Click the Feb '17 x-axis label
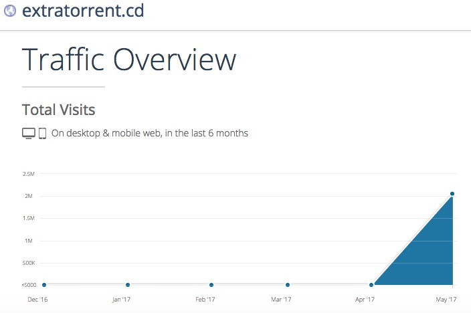 click(205, 300)
